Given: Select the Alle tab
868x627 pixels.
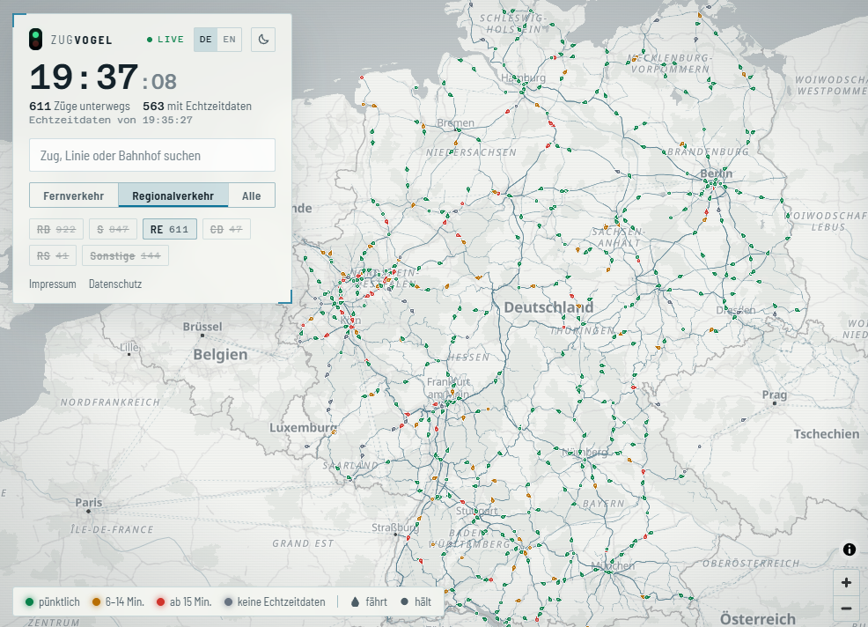Looking at the screenshot, I should pyautogui.click(x=251, y=195).
